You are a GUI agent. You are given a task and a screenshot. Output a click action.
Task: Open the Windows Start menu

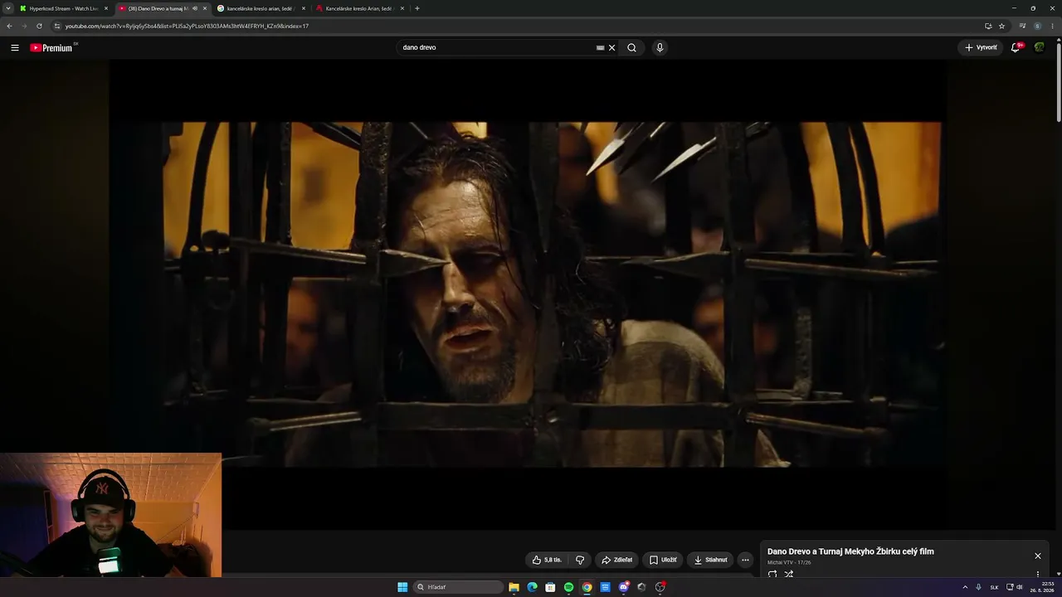[402, 587]
